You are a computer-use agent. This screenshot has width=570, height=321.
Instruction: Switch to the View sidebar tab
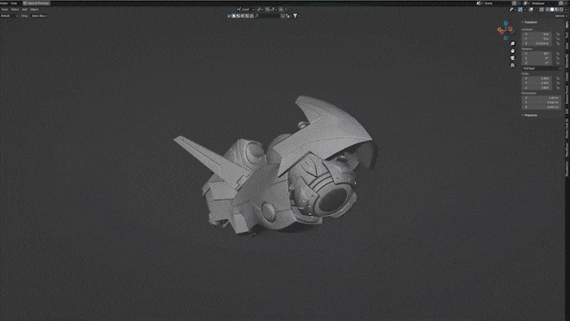pyautogui.click(x=567, y=46)
